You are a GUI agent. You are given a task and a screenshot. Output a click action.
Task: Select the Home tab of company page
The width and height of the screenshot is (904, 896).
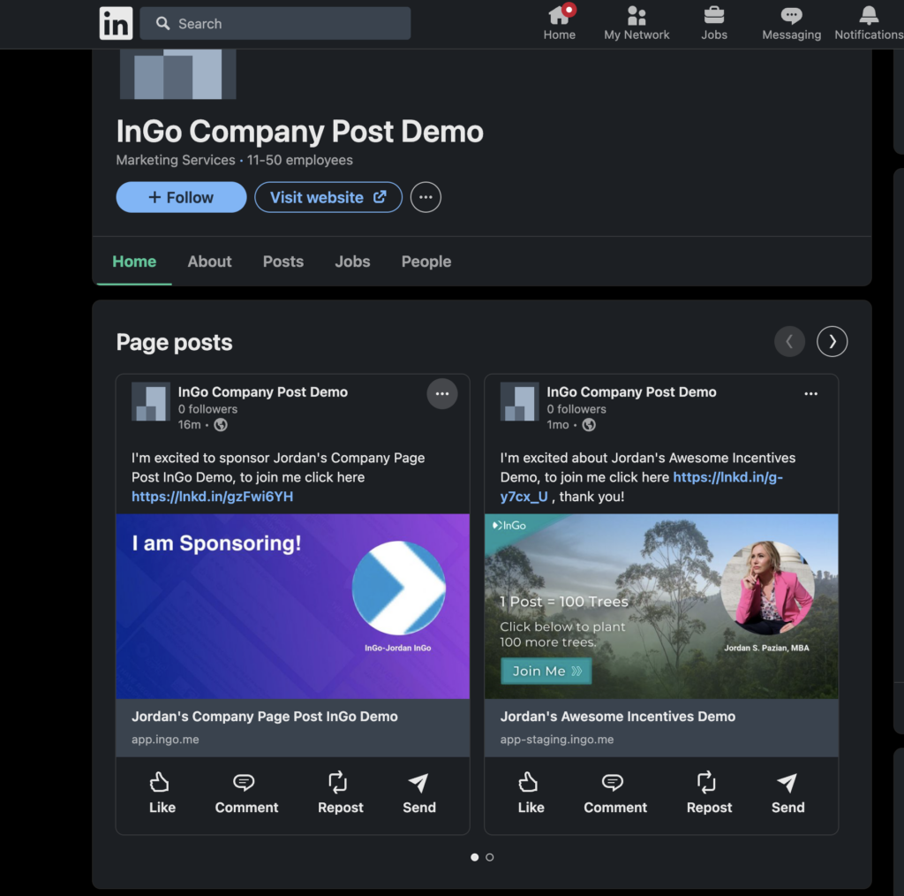(134, 262)
